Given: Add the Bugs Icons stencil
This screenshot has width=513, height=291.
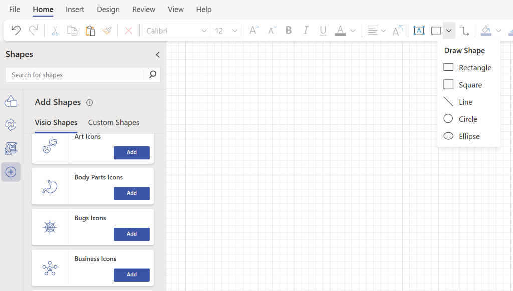Looking at the screenshot, I should click(x=132, y=234).
